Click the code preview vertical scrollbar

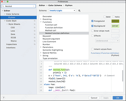(x=123, y=76)
